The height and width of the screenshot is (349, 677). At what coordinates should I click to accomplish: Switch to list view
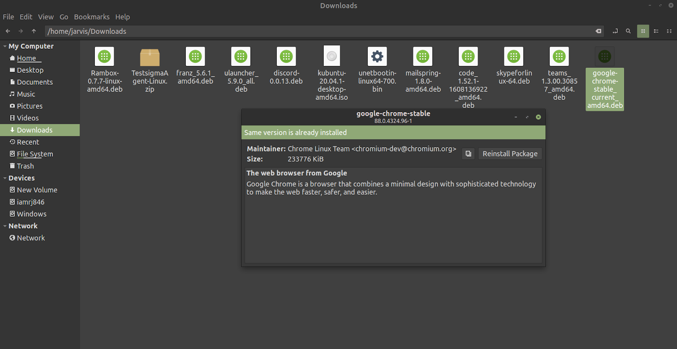pyautogui.click(x=656, y=31)
